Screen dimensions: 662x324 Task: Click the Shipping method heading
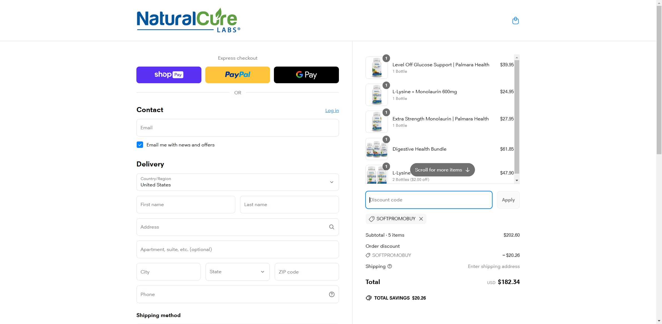pyautogui.click(x=158, y=315)
